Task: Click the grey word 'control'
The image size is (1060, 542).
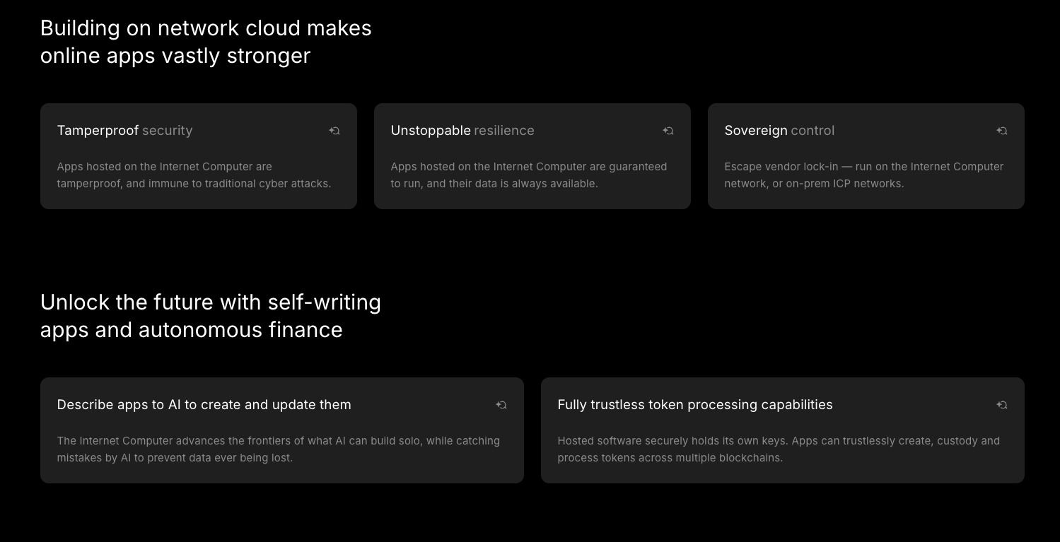Action: pos(813,131)
